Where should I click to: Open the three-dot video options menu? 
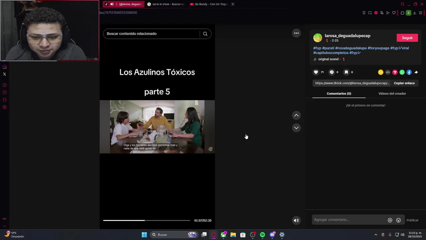(x=296, y=33)
